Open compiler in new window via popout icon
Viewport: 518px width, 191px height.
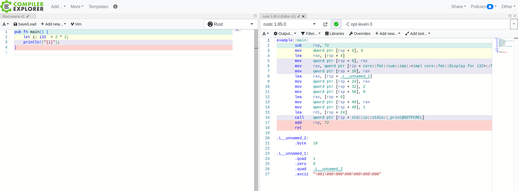click(325, 24)
